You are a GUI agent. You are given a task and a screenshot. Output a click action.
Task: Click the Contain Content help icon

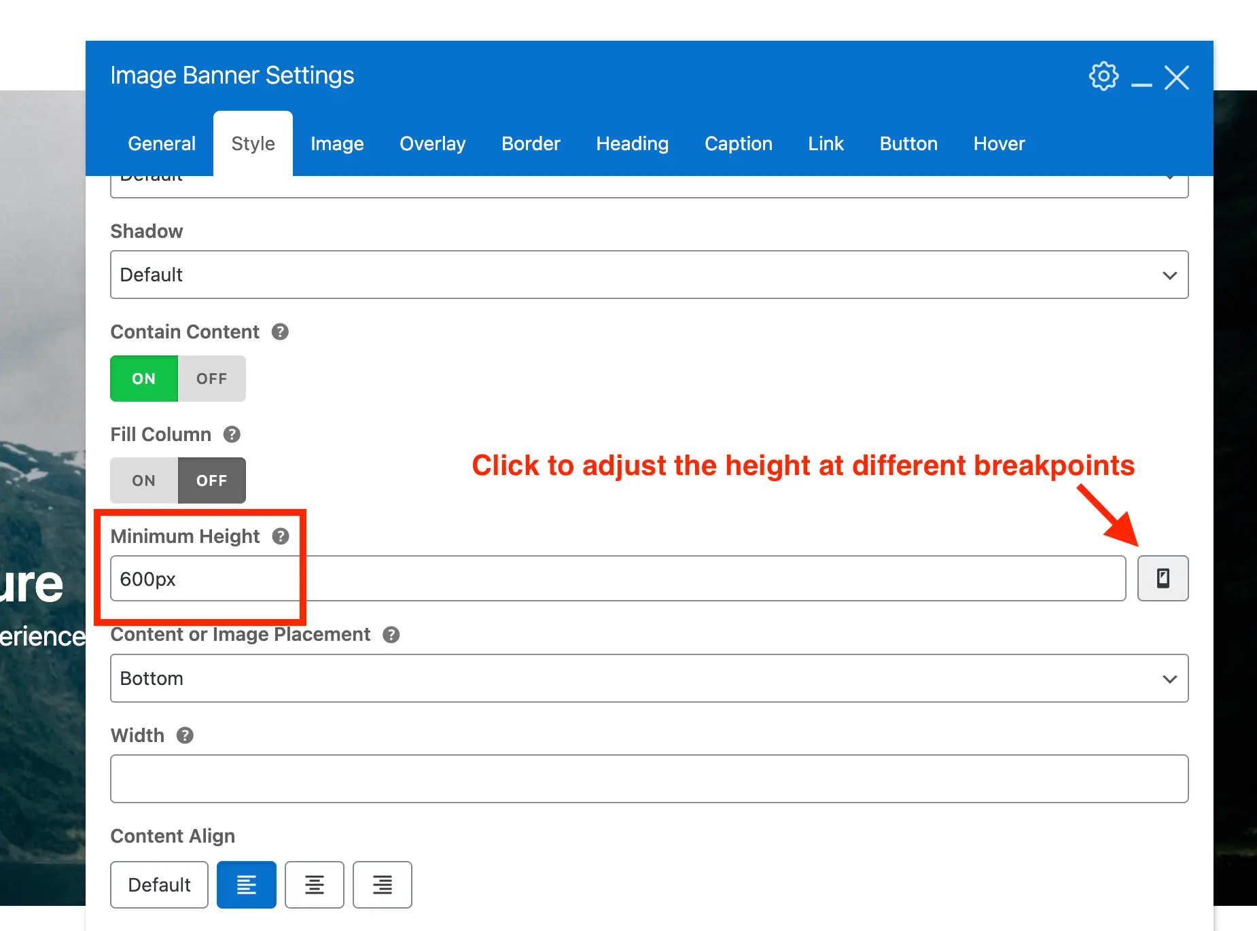(280, 332)
